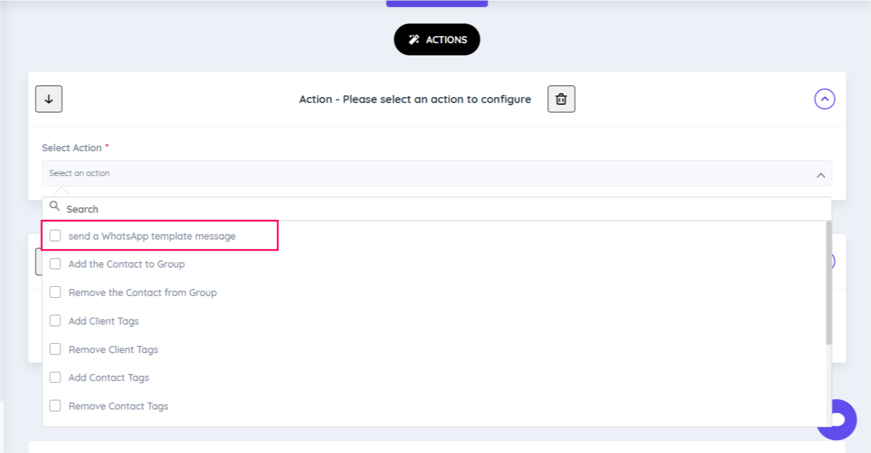
Task: Choose the Add Contact Tags option
Action: [109, 377]
